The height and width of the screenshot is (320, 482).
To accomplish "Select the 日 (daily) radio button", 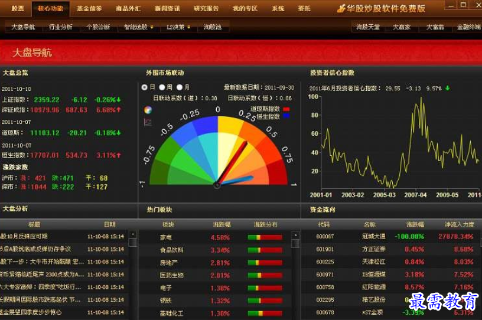I will click(x=145, y=87).
